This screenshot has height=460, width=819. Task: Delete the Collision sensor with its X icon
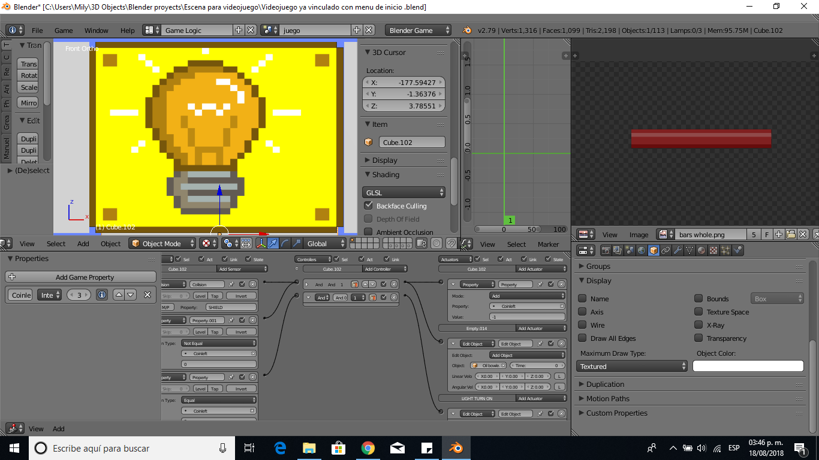click(252, 285)
